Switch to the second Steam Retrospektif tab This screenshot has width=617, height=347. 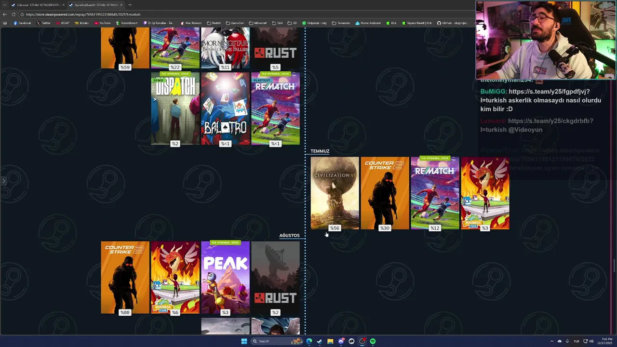coord(95,5)
